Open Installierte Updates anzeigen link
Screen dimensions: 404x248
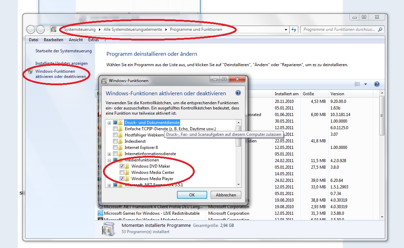click(61, 63)
